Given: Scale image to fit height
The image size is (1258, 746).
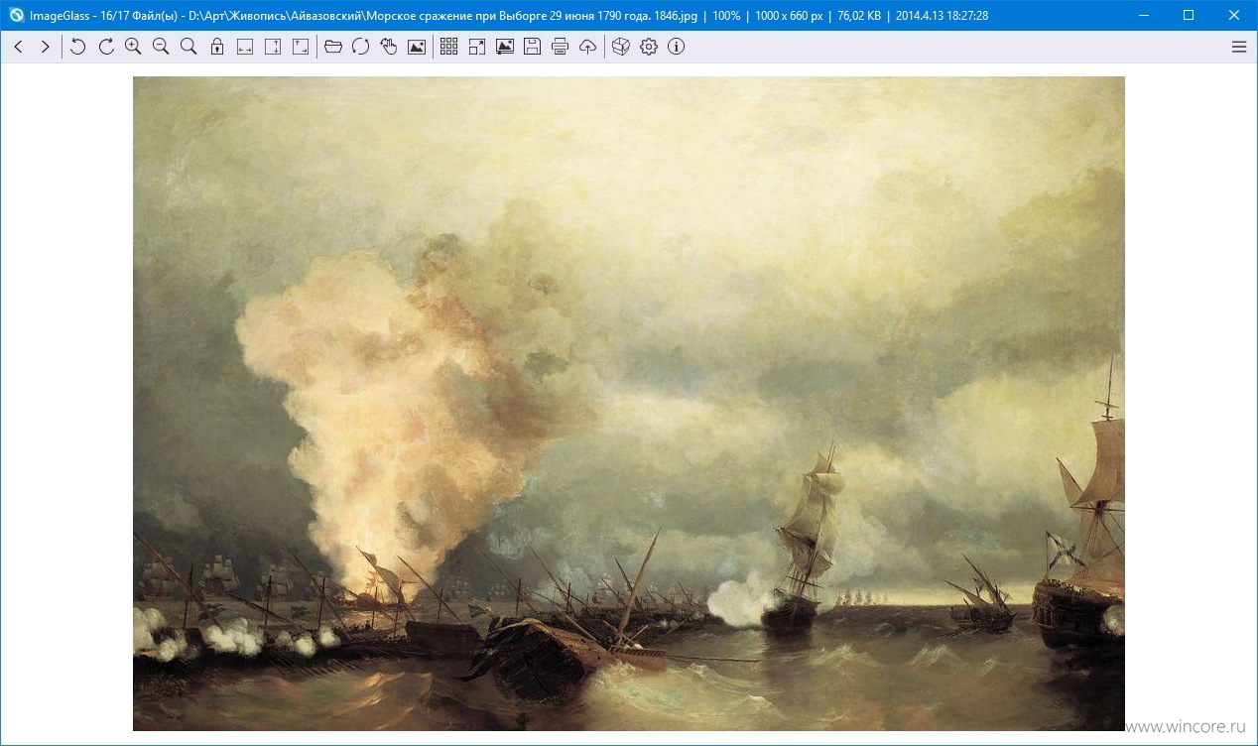Looking at the screenshot, I should (273, 47).
